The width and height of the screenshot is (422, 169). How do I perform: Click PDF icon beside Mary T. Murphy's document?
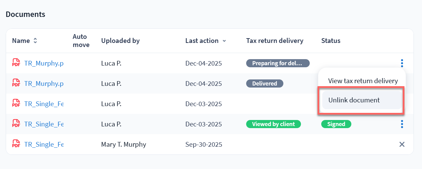16,144
